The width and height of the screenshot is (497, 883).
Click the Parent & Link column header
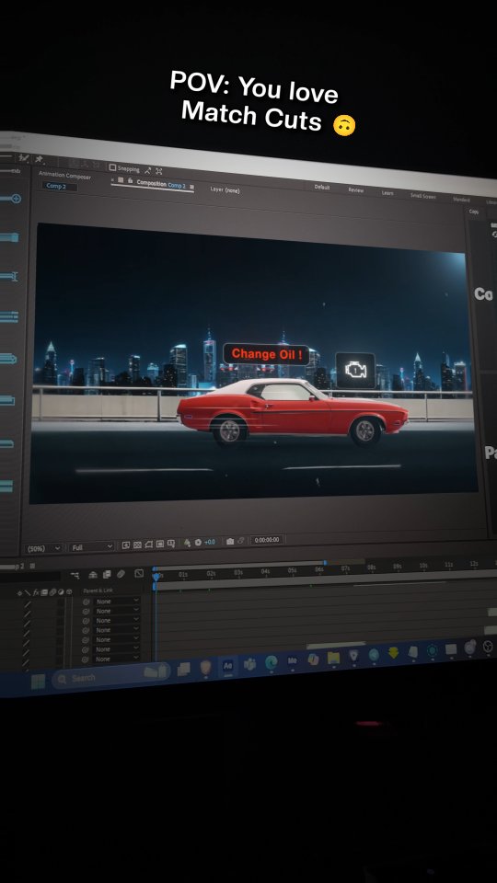[98, 591]
